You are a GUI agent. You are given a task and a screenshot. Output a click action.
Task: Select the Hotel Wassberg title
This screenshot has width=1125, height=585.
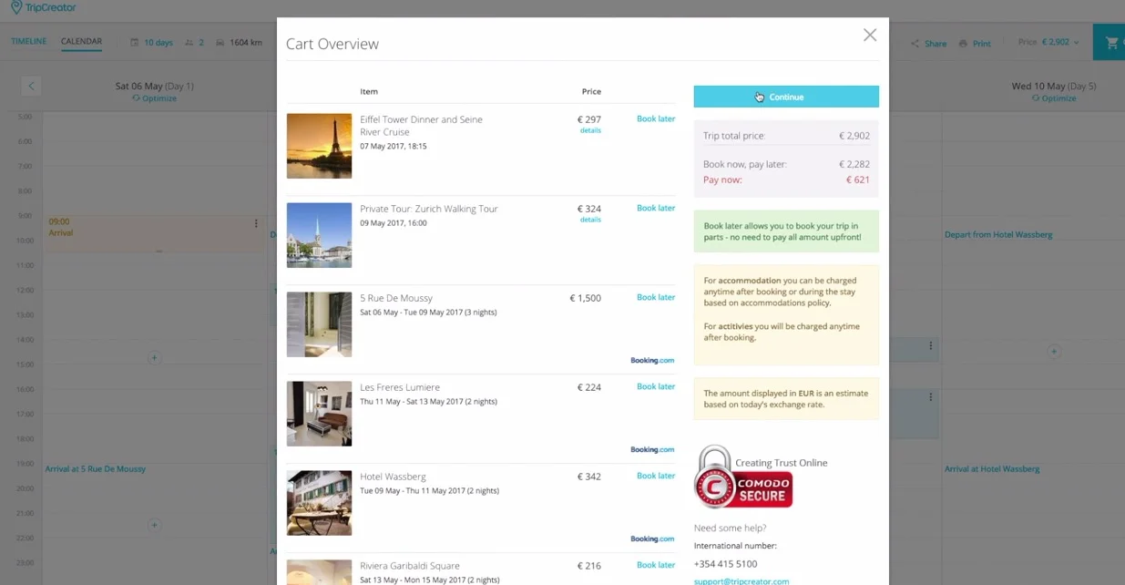tap(393, 477)
